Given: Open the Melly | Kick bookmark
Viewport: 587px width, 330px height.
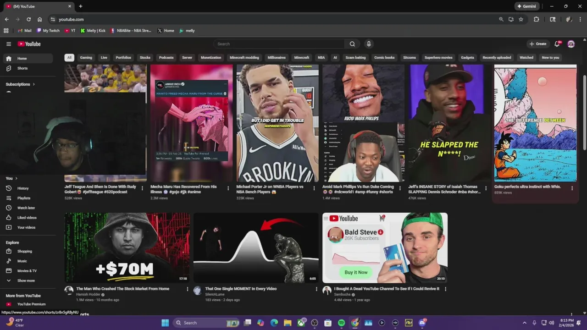Looking at the screenshot, I should point(93,31).
